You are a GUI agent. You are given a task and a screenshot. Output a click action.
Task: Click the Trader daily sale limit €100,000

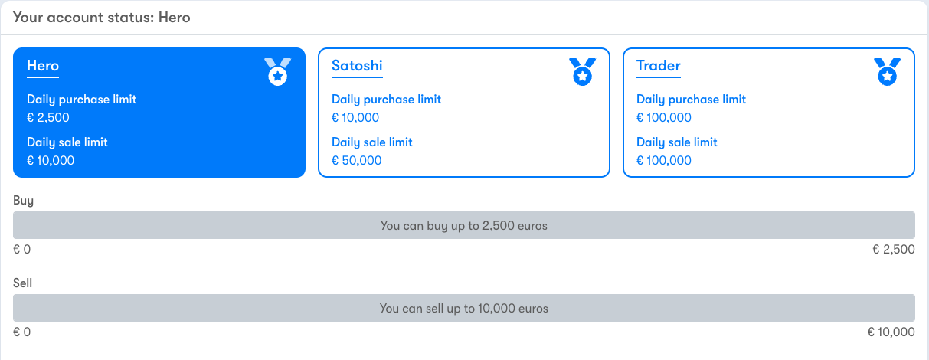(664, 161)
